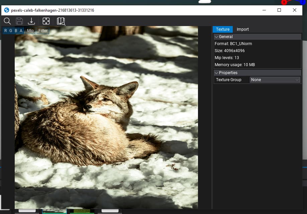The width and height of the screenshot is (307, 214).
Task: Select the Texture tab
Action: 223,29
